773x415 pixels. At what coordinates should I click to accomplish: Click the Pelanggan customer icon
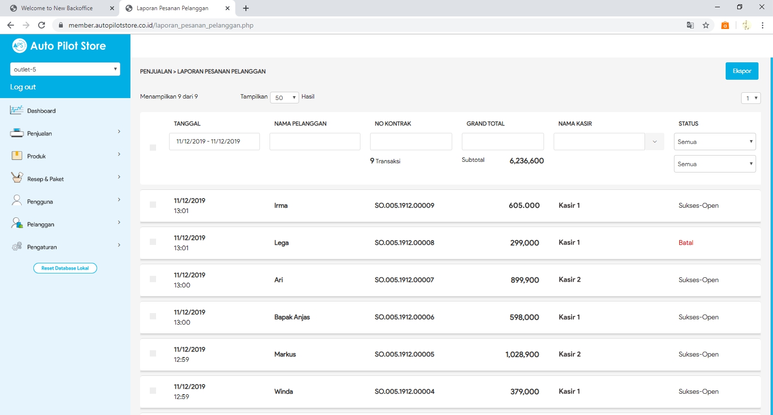[x=17, y=223]
